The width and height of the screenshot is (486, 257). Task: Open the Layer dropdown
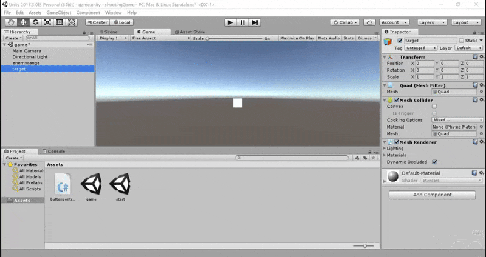point(468,48)
